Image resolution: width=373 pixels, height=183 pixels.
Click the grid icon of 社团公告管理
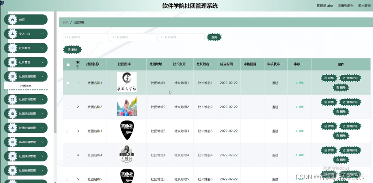pyautogui.click(x=12, y=99)
